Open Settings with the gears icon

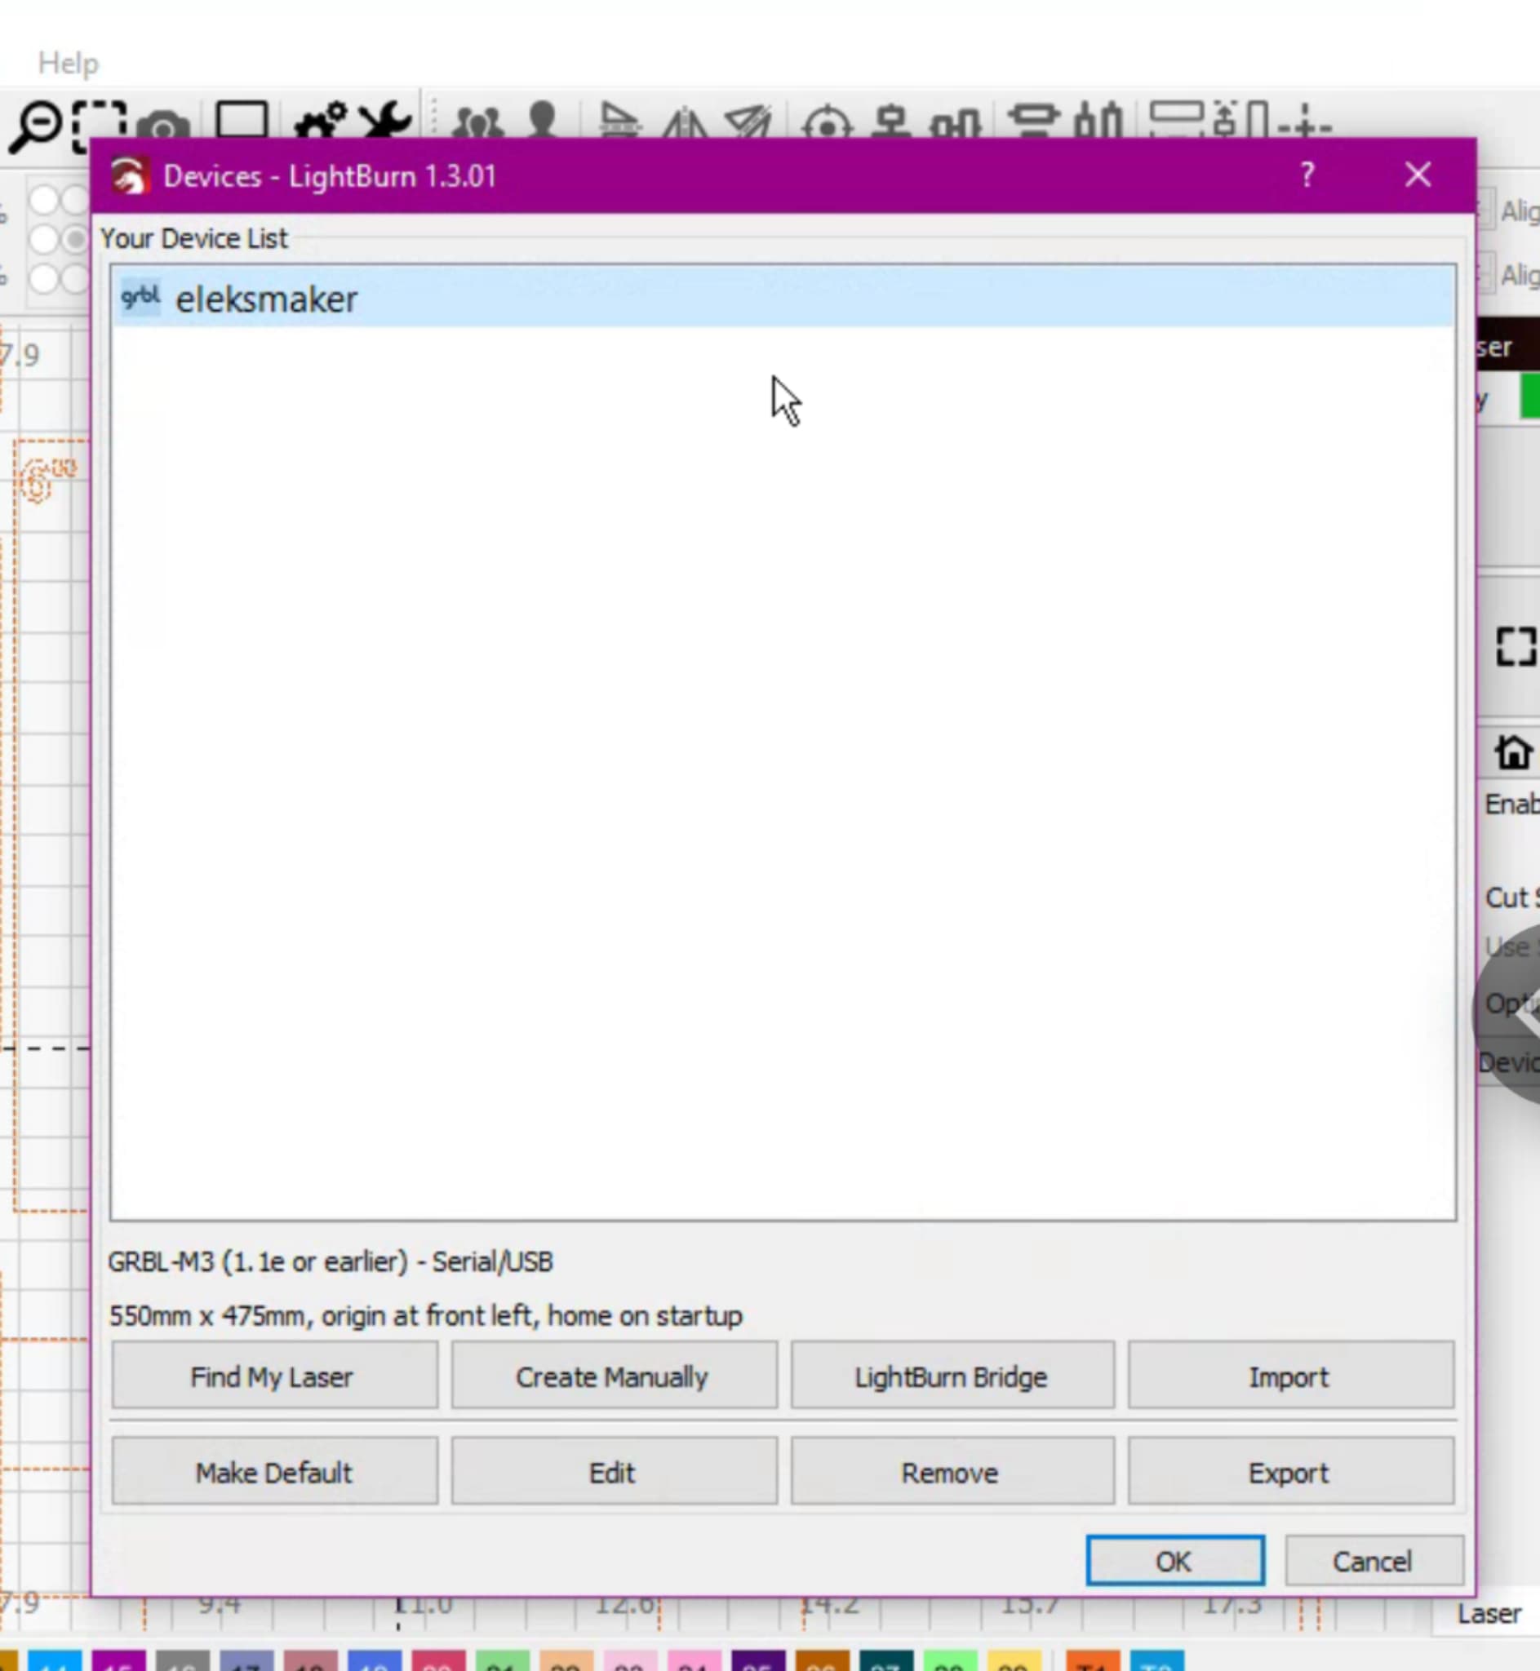(x=321, y=120)
